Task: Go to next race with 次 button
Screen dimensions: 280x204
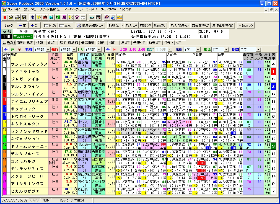Action: 35,25
